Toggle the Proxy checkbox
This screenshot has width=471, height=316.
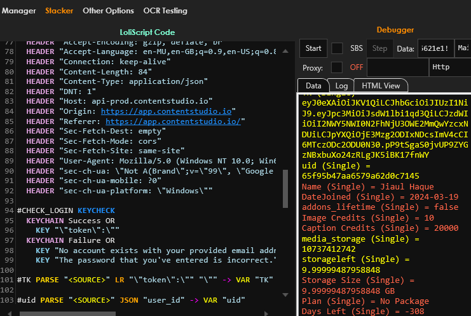pos(337,67)
